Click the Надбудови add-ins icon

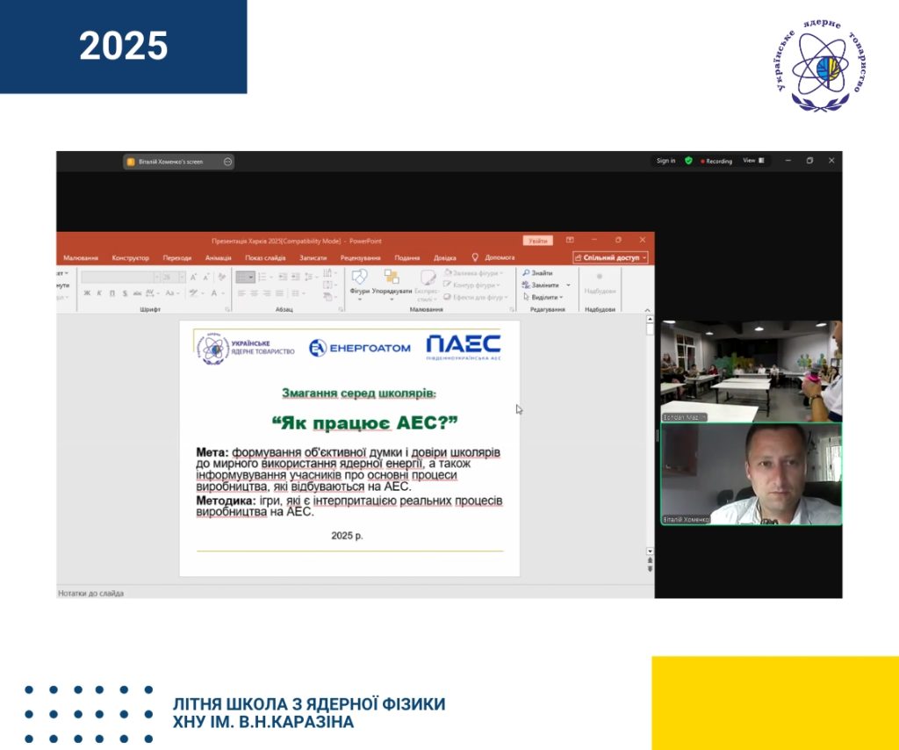[x=600, y=281]
